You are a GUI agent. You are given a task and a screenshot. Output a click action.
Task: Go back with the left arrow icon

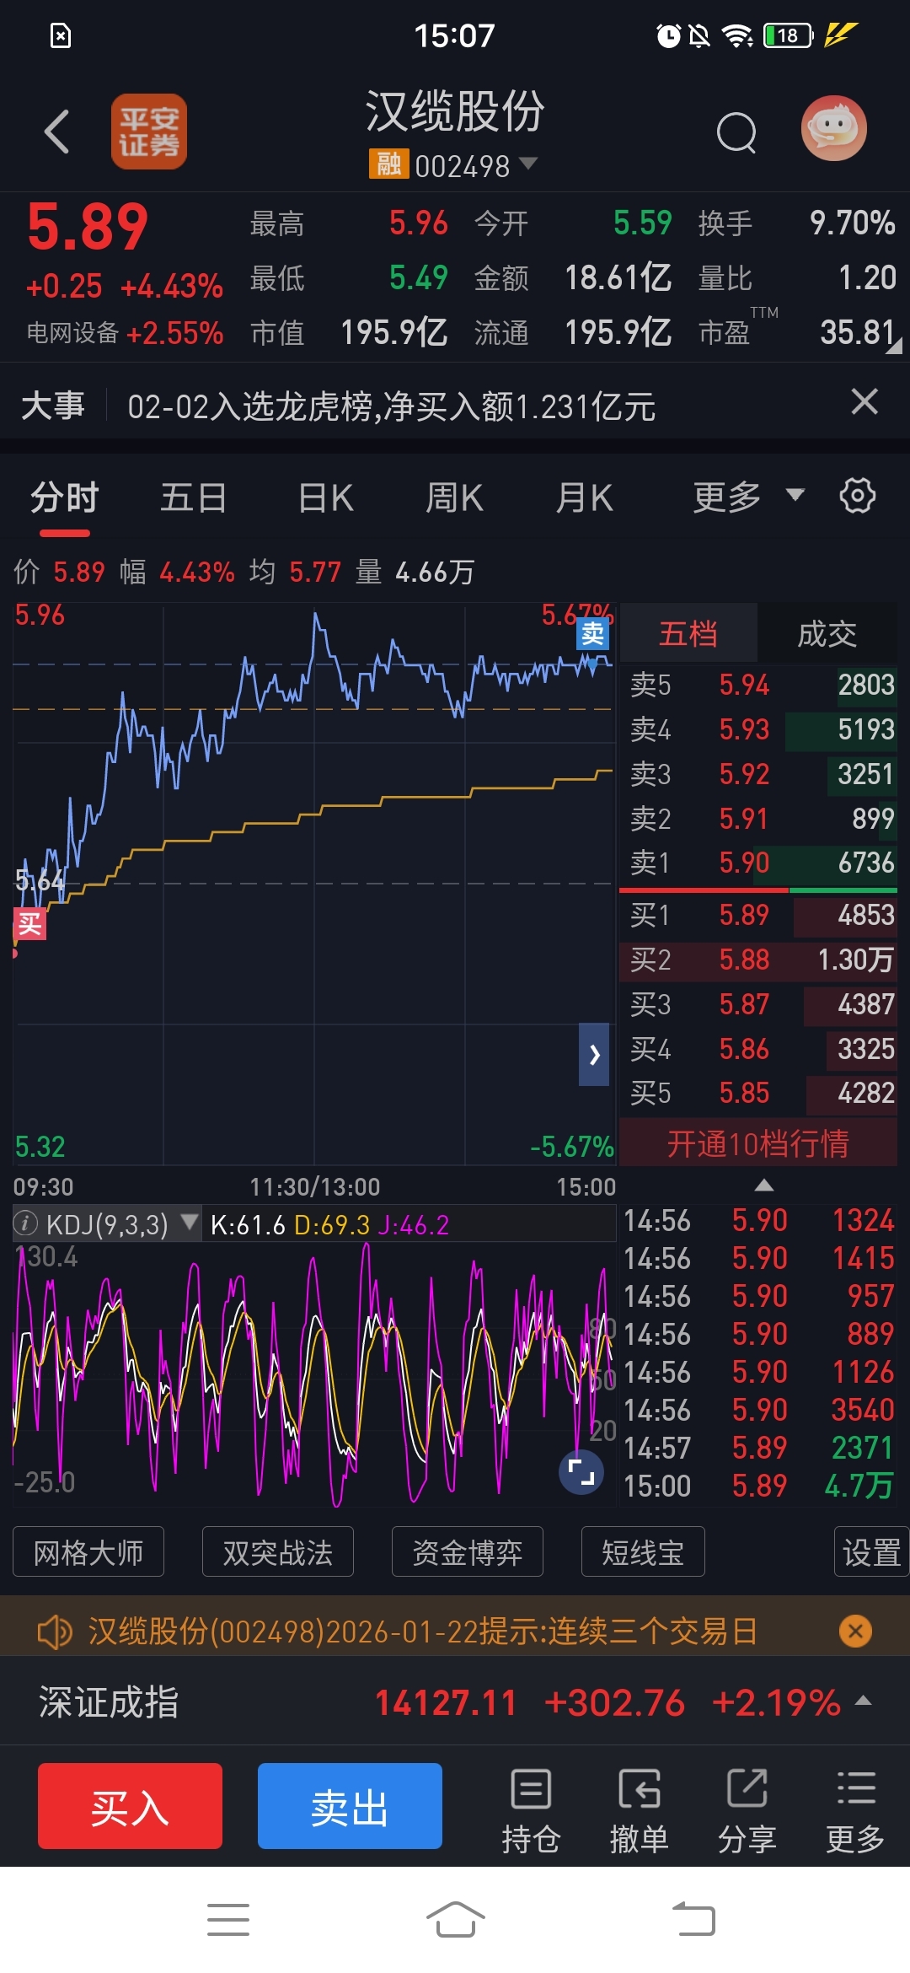click(56, 132)
